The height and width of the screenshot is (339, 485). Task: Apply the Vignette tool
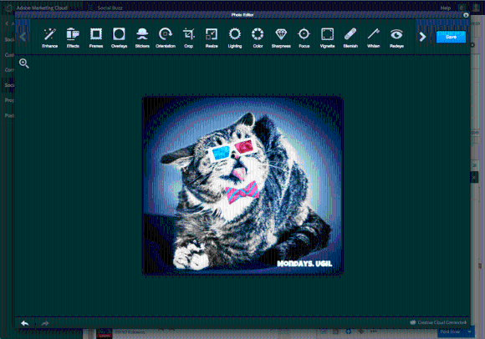(x=327, y=38)
